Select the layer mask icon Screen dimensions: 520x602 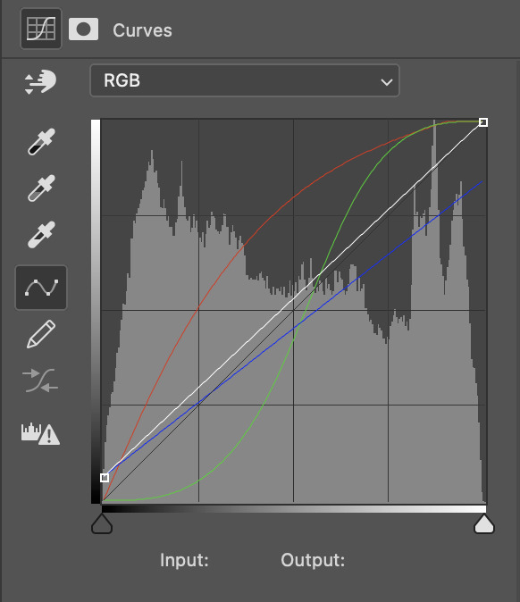(x=83, y=29)
